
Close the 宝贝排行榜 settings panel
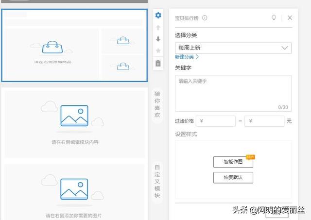pyautogui.click(x=290, y=18)
